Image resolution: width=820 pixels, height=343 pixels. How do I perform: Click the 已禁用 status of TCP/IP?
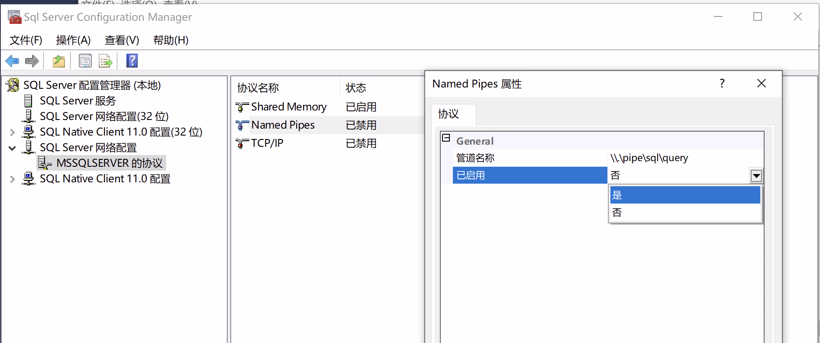pos(361,143)
